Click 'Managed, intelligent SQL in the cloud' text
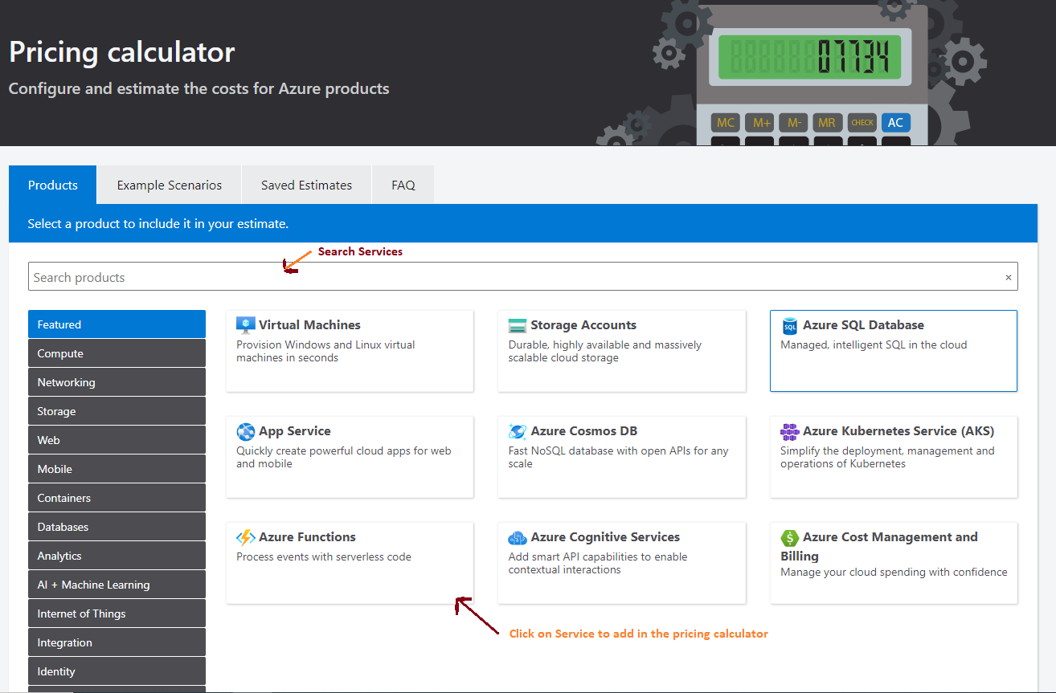This screenshot has height=693, width=1056. (x=874, y=344)
